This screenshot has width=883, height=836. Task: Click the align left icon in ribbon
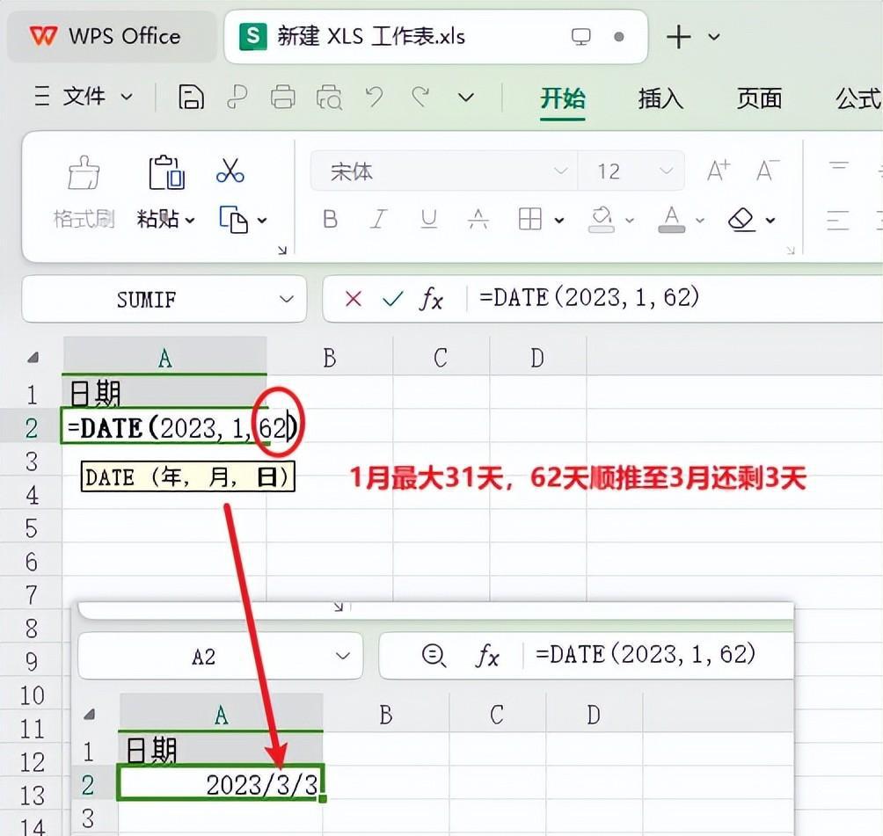pos(837,220)
